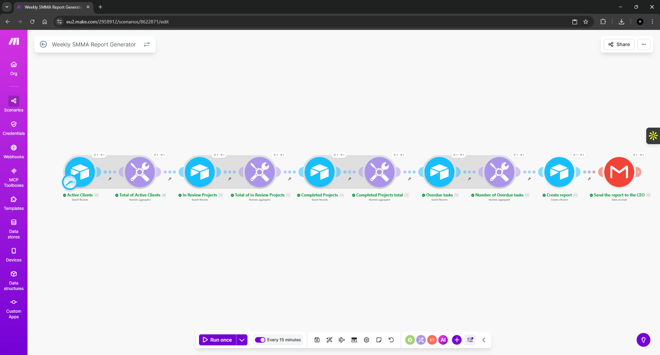Open the Run once dropdown arrow
The width and height of the screenshot is (660, 355).
pyautogui.click(x=242, y=340)
